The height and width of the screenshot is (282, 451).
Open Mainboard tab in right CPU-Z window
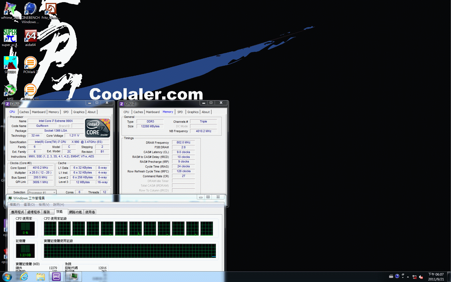153,112
